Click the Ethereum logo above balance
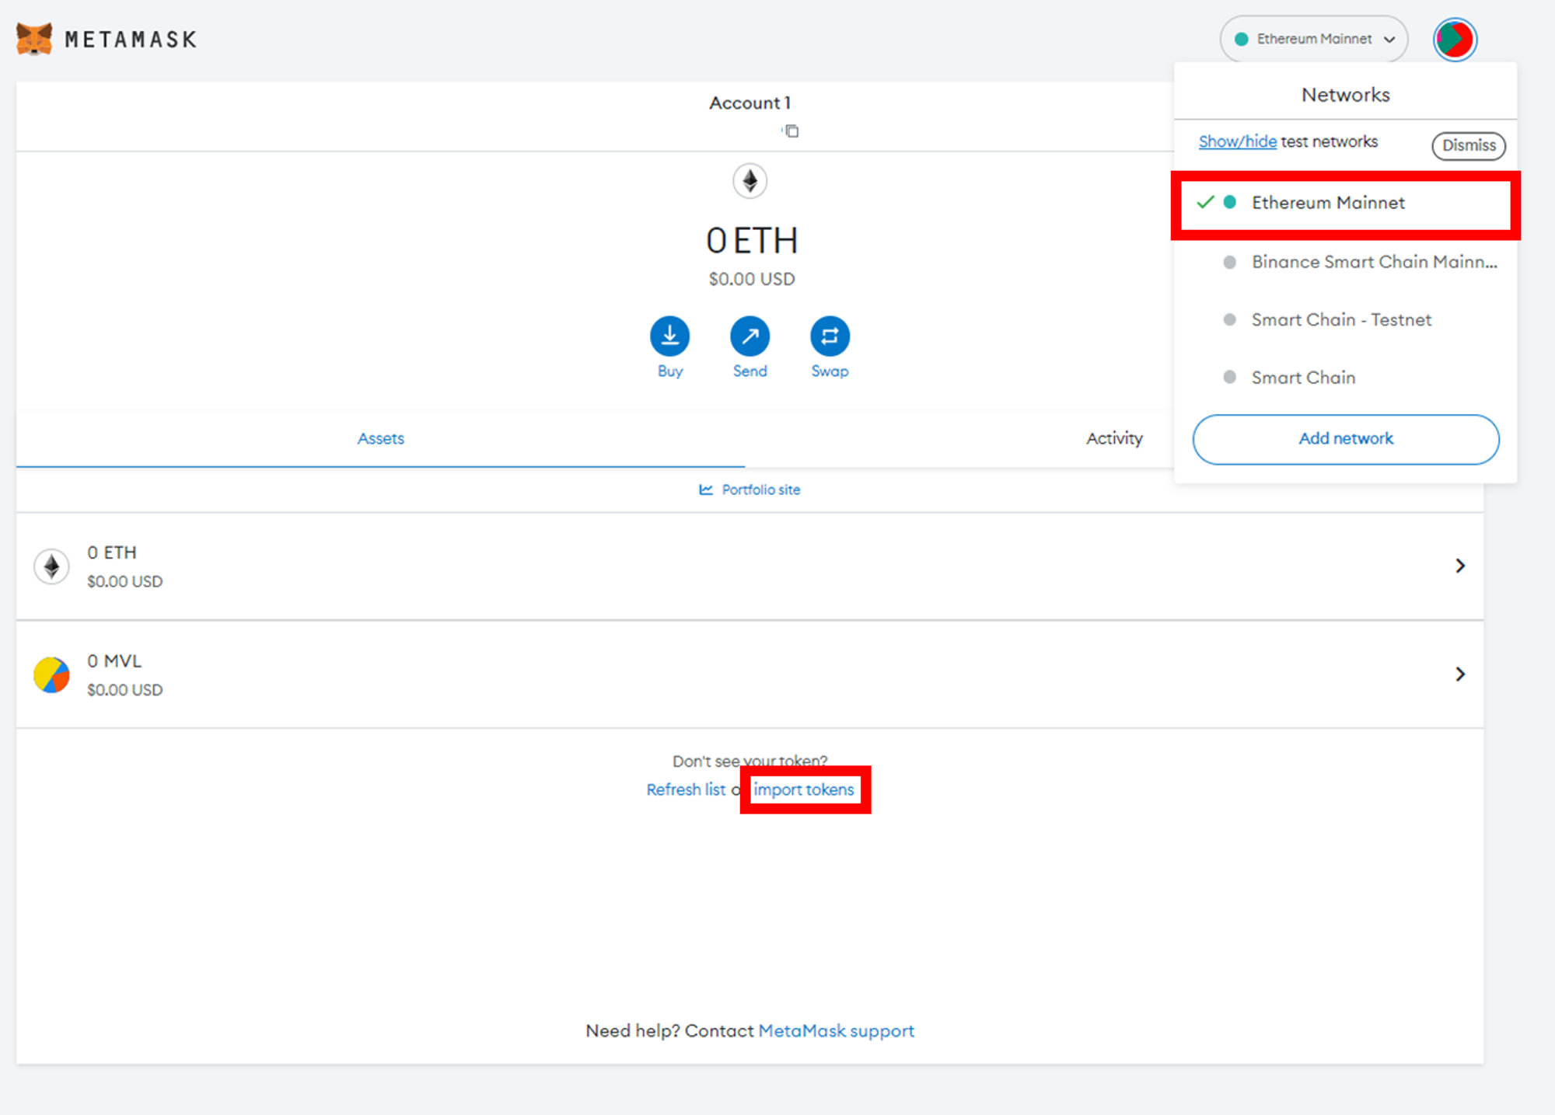The height and width of the screenshot is (1115, 1555). (x=750, y=181)
